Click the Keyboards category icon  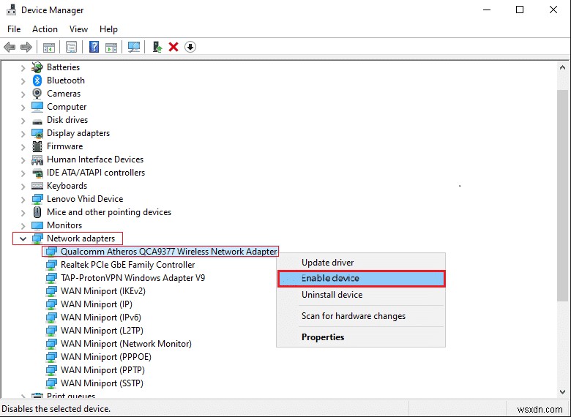tap(37, 186)
